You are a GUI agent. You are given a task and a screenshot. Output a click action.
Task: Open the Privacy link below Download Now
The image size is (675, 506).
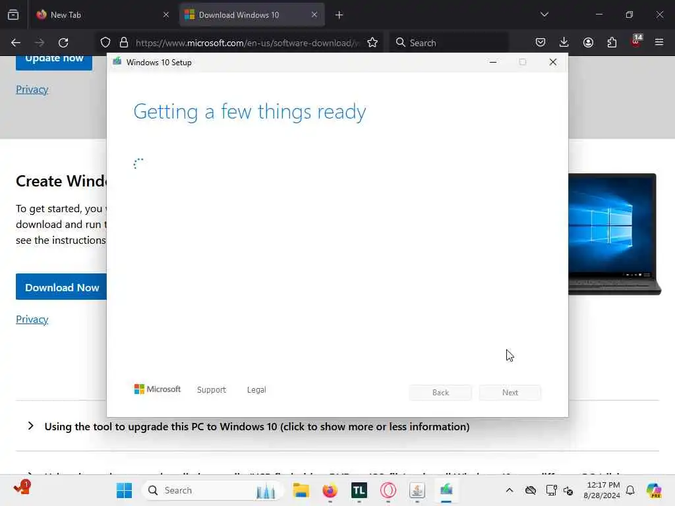tap(32, 320)
